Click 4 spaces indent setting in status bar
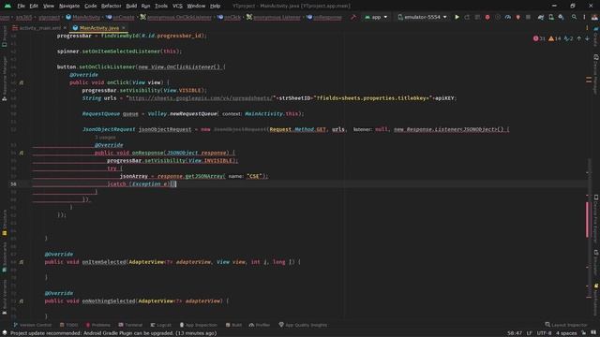600x337 pixels. [566, 333]
